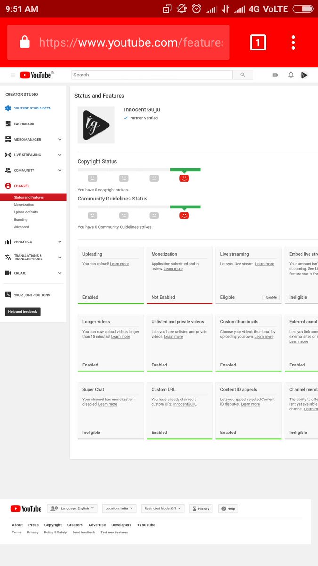Screen dimensions: 318x566
Task: Expand the Translations & Transcriptions chevron
Action: tap(60, 257)
